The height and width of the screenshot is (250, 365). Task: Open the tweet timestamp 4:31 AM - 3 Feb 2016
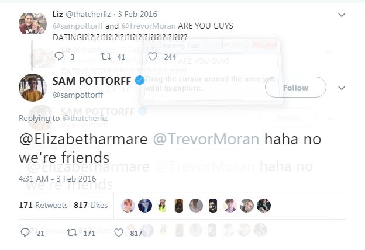click(x=57, y=179)
